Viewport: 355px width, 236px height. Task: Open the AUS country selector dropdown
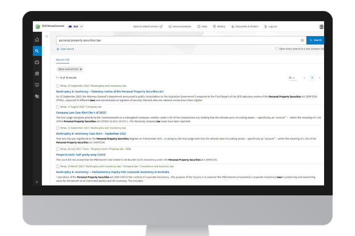pos(76,26)
